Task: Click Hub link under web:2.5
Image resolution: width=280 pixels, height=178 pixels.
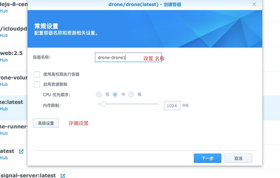Action: 4,60
